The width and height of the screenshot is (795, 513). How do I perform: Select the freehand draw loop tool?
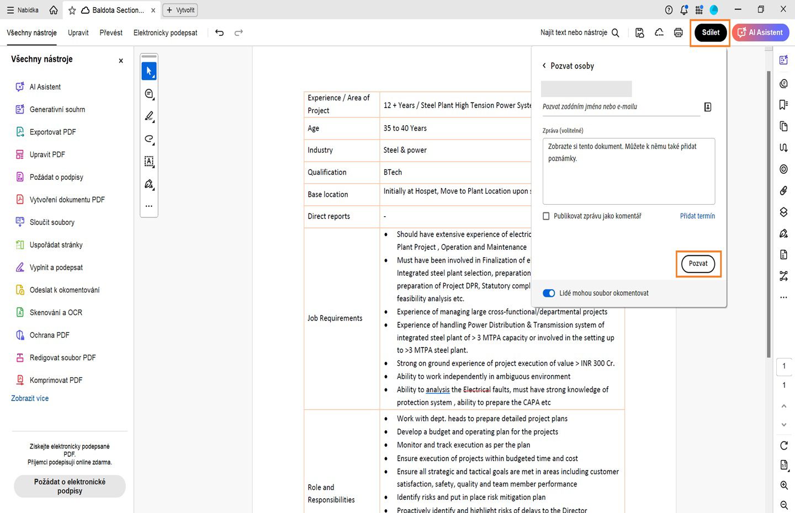click(x=149, y=139)
